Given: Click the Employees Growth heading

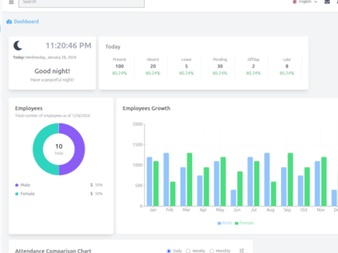Looking at the screenshot, I should pos(146,108).
